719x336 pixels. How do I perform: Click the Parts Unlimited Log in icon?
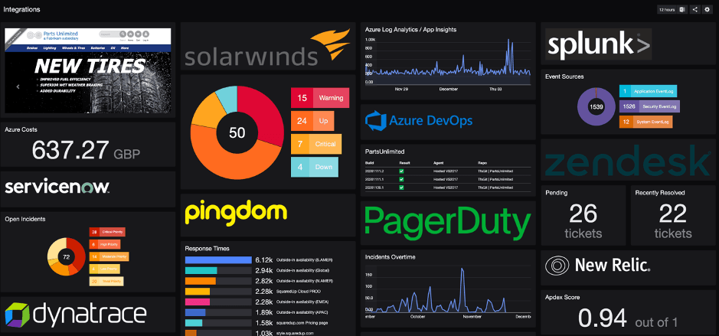pyautogui.click(x=145, y=34)
